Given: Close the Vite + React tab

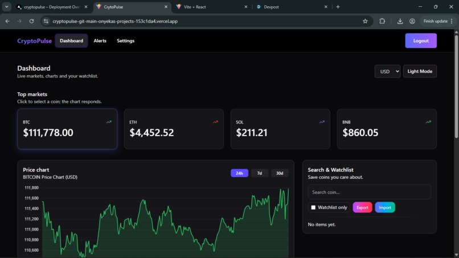Looking at the screenshot, I should coord(246,7).
